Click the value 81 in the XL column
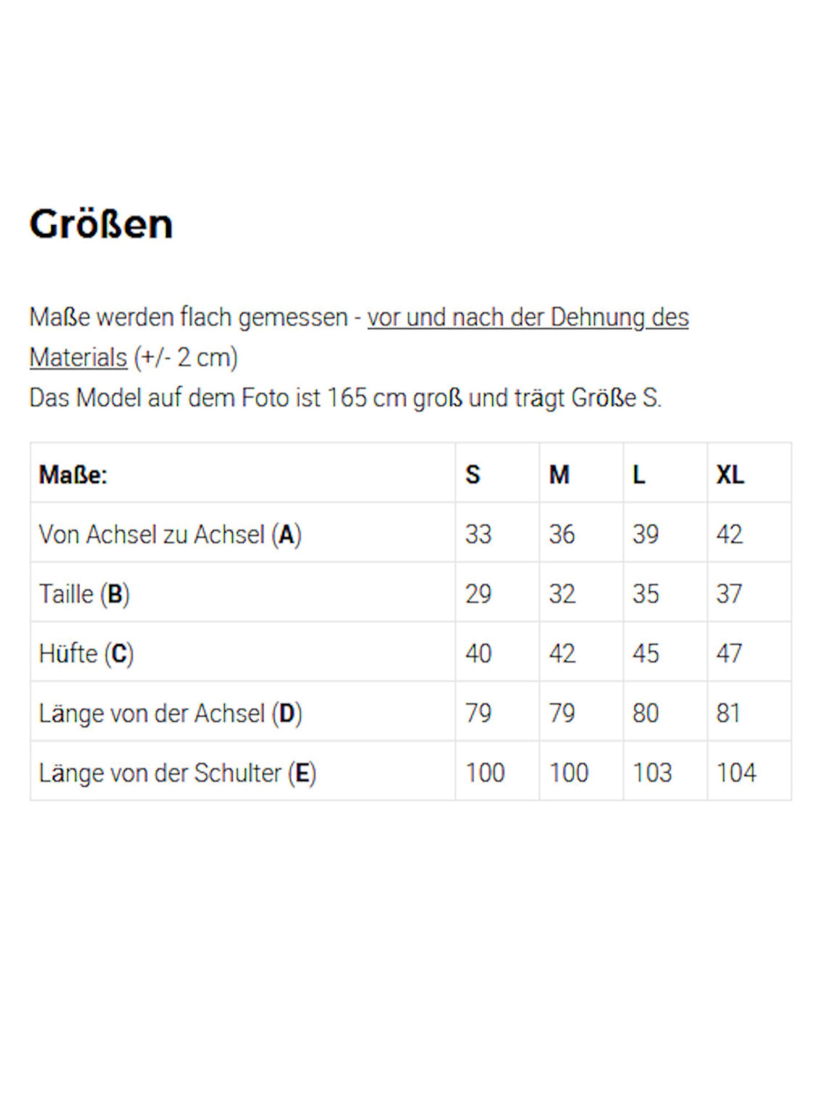This screenshot has width=829, height=1106. [728, 713]
